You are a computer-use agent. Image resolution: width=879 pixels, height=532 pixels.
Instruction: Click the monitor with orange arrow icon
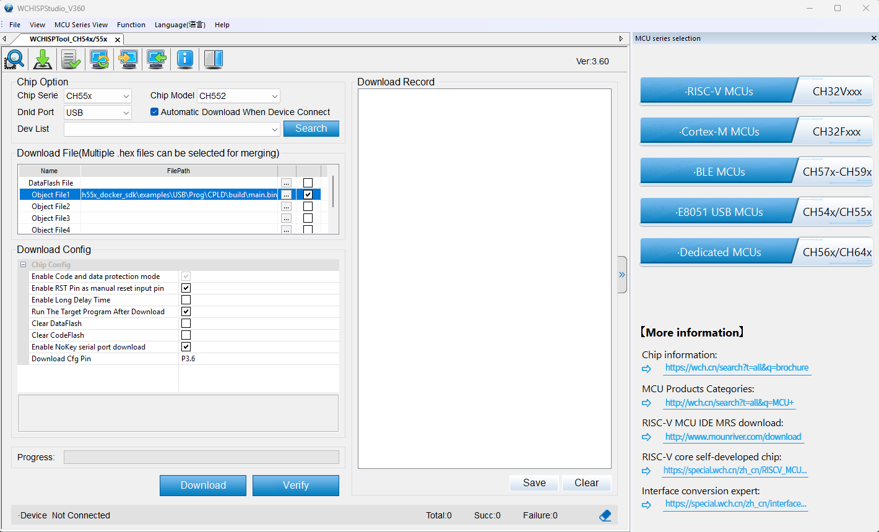128,59
